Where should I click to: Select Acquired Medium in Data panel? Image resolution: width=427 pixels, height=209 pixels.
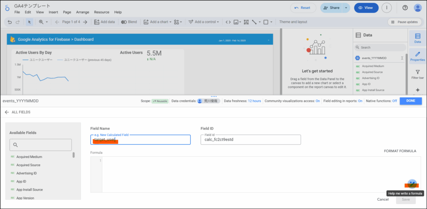[373, 66]
